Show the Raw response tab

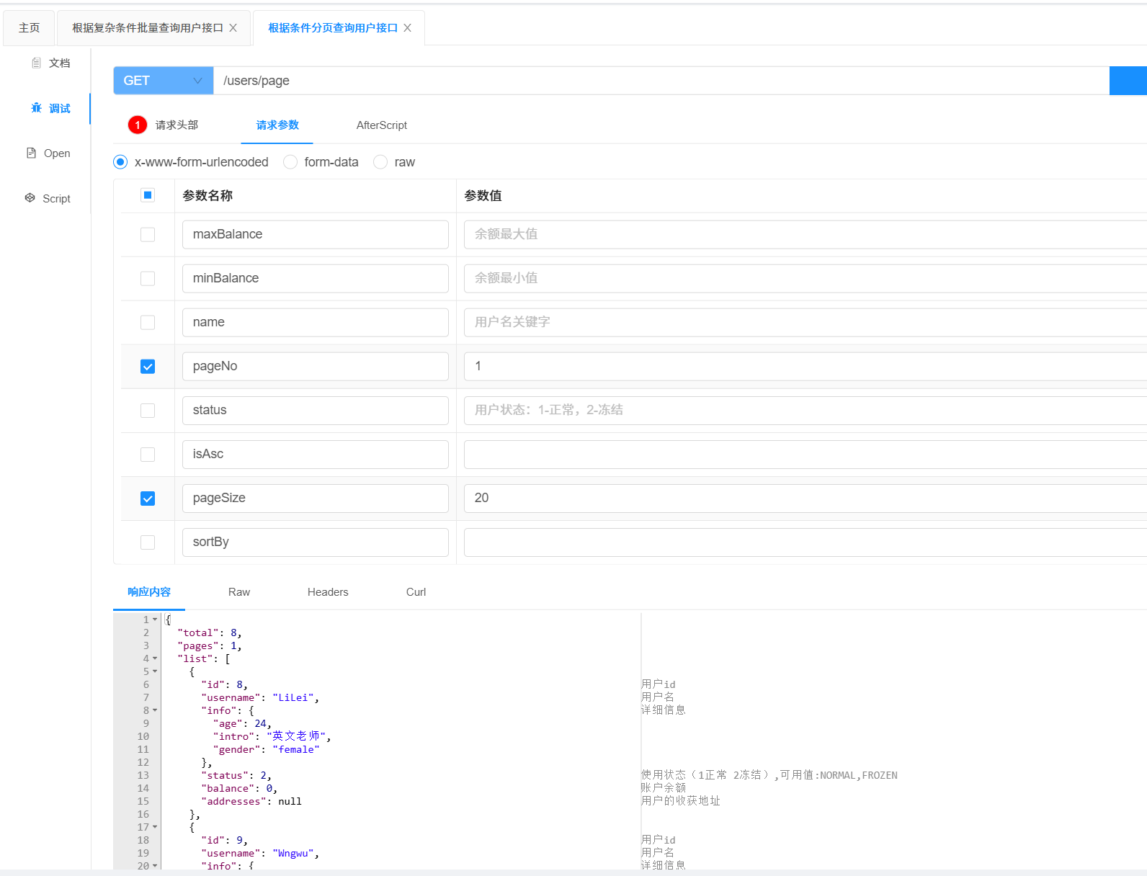[239, 591]
